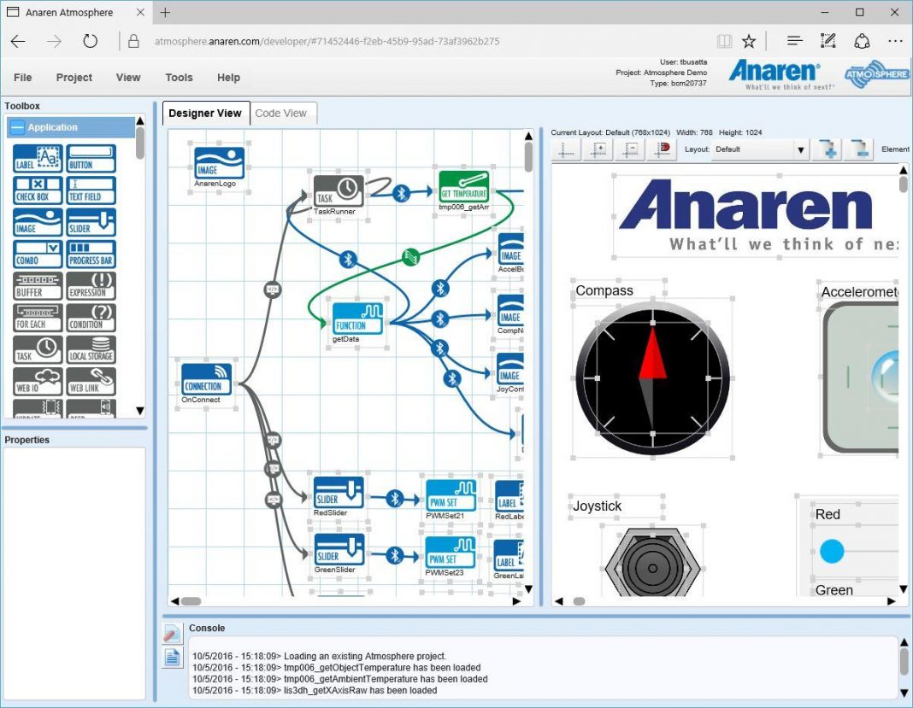
Task: Select the Web IO toolbox element
Action: pos(38,381)
